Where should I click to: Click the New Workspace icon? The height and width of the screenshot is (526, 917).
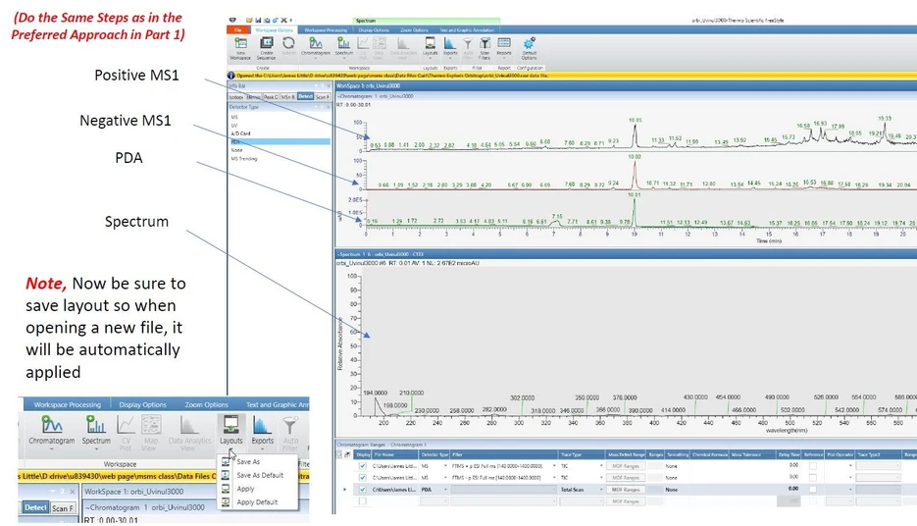click(x=240, y=46)
